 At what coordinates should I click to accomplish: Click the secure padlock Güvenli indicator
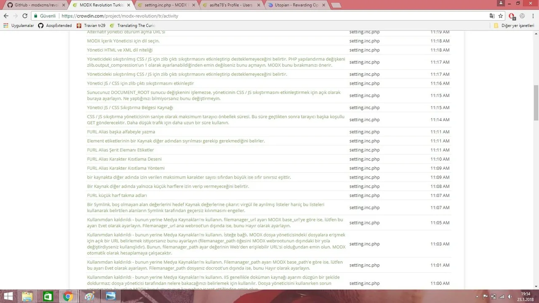[45, 16]
